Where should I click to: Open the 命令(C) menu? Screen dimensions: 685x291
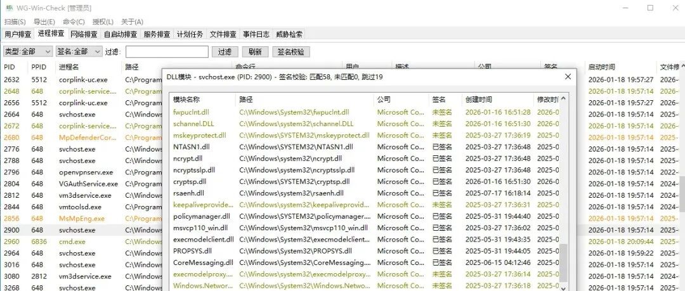(74, 22)
